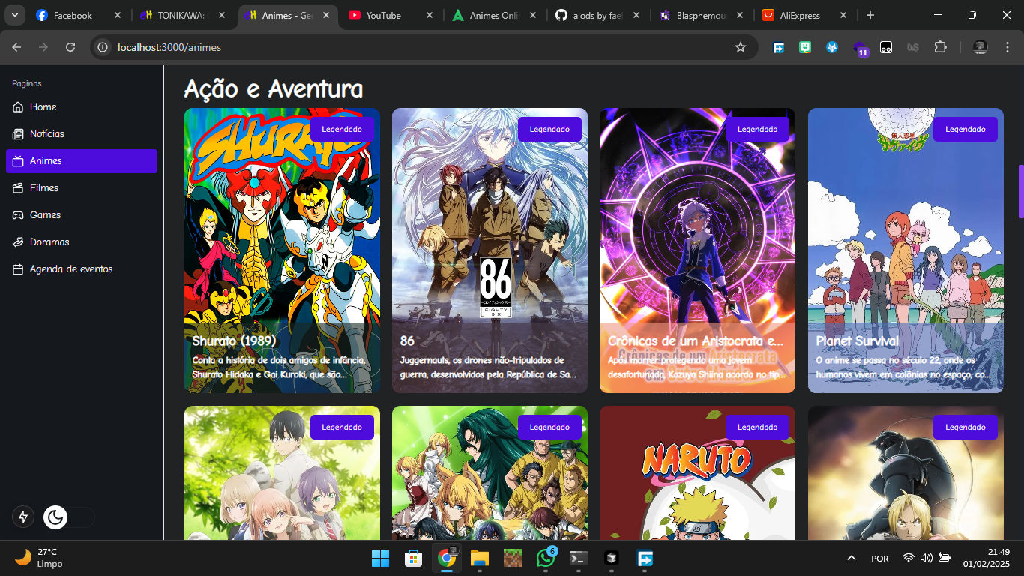Image resolution: width=1024 pixels, height=576 pixels.
Task: Click the Notícias newspaper icon
Action: (18, 134)
